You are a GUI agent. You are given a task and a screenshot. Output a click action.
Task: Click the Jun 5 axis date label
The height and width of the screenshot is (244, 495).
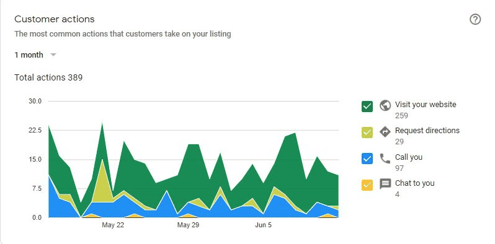tap(263, 225)
